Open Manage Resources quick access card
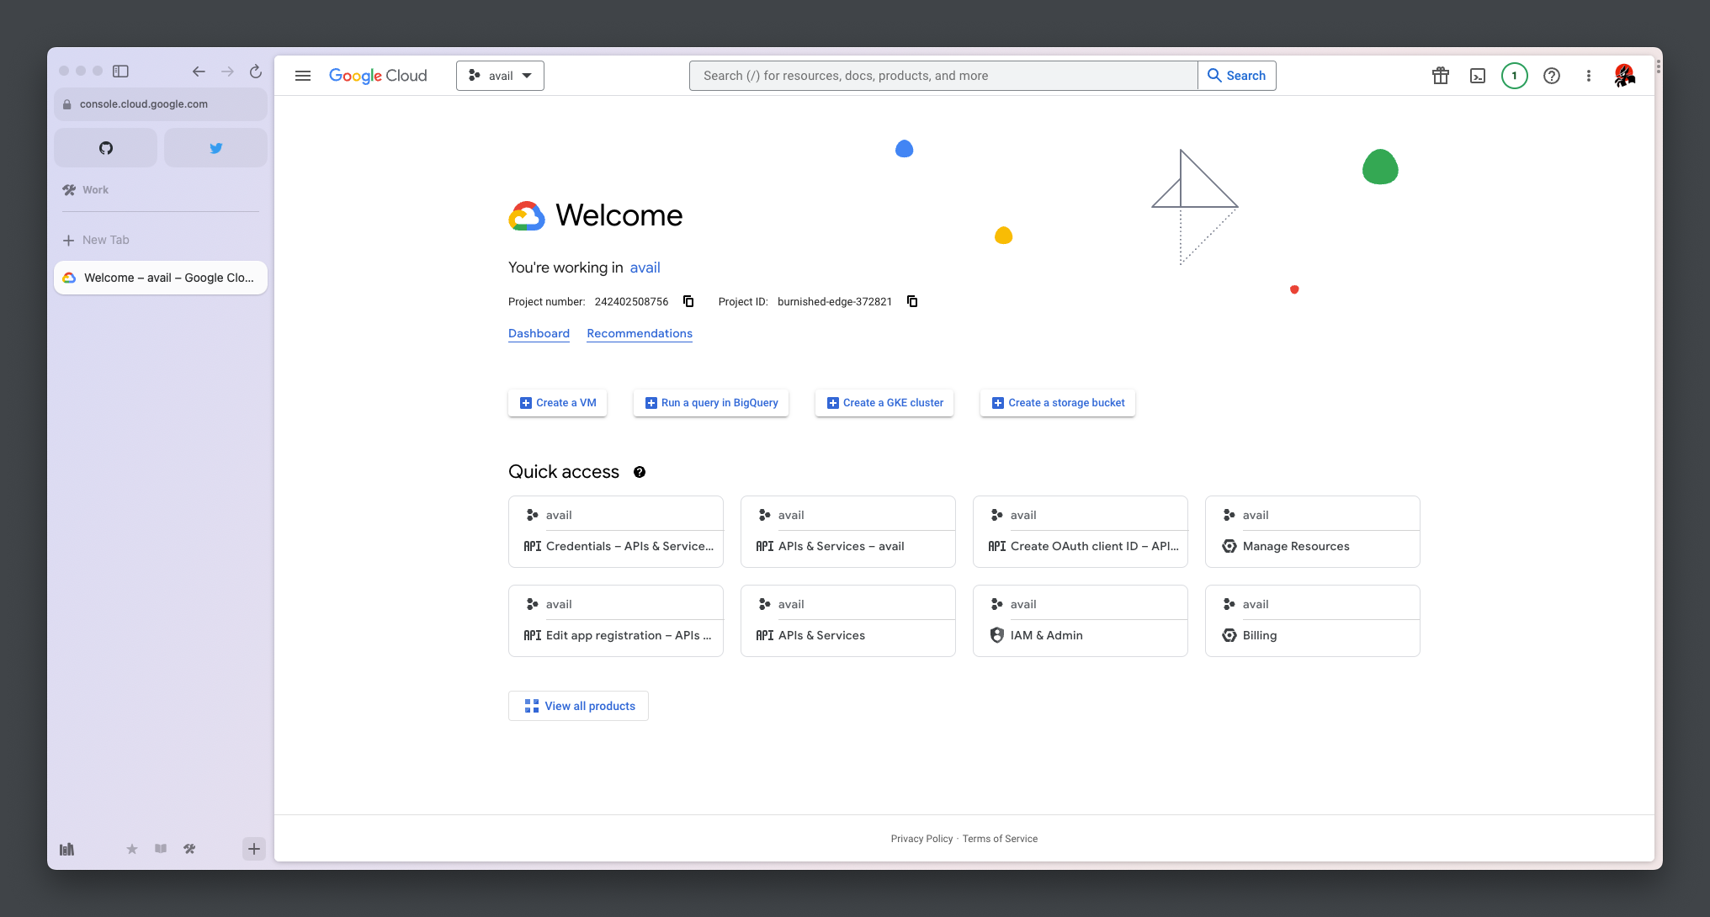Screen dimensions: 1710x917 point(1313,532)
